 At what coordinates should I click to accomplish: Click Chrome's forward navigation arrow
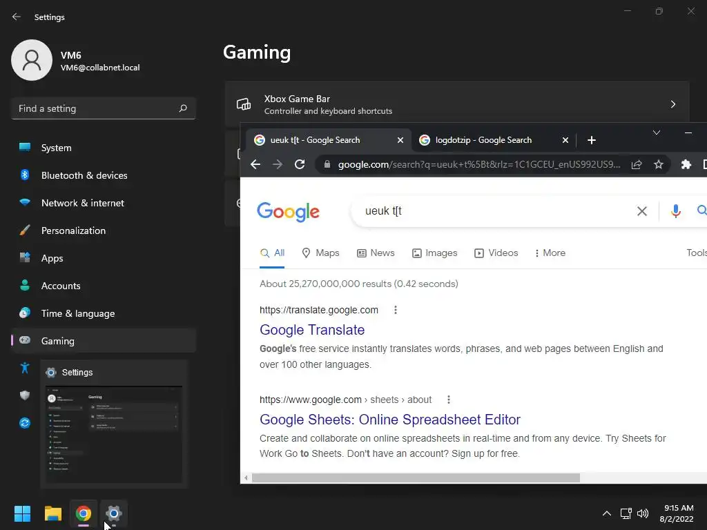tap(278, 164)
